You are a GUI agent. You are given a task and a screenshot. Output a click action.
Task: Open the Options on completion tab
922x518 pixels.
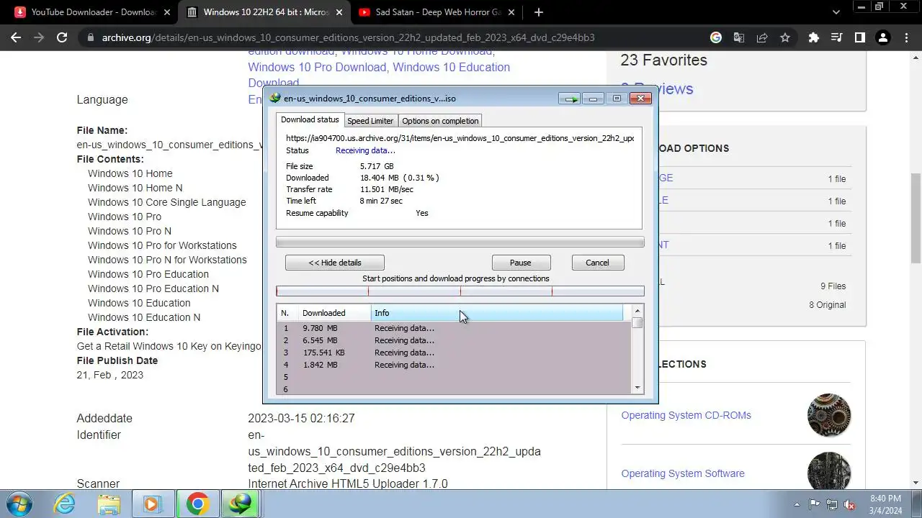pyautogui.click(x=440, y=121)
